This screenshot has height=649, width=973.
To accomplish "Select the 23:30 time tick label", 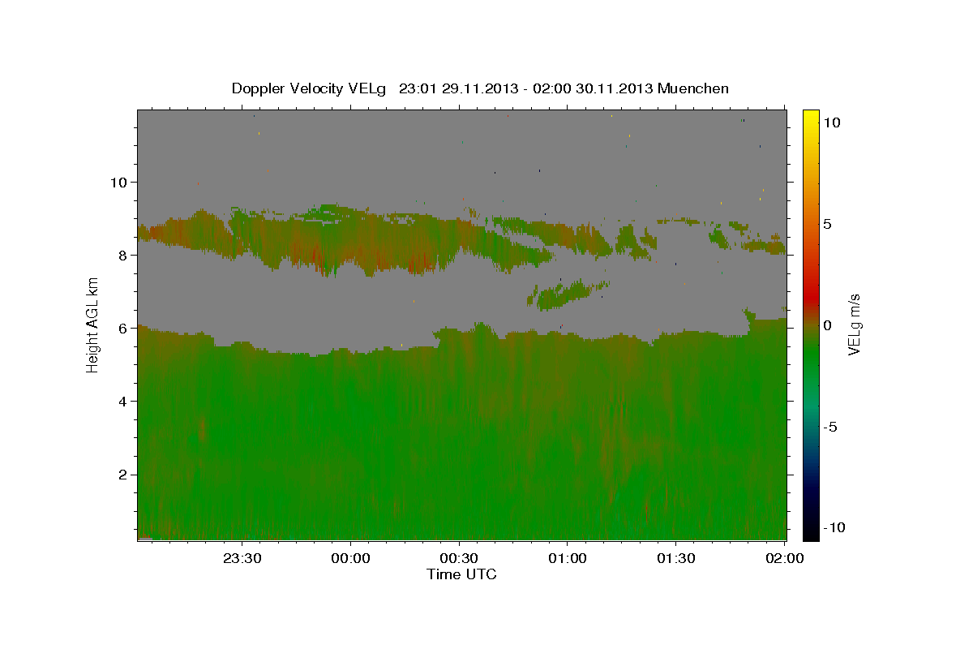I will pyautogui.click(x=243, y=558).
